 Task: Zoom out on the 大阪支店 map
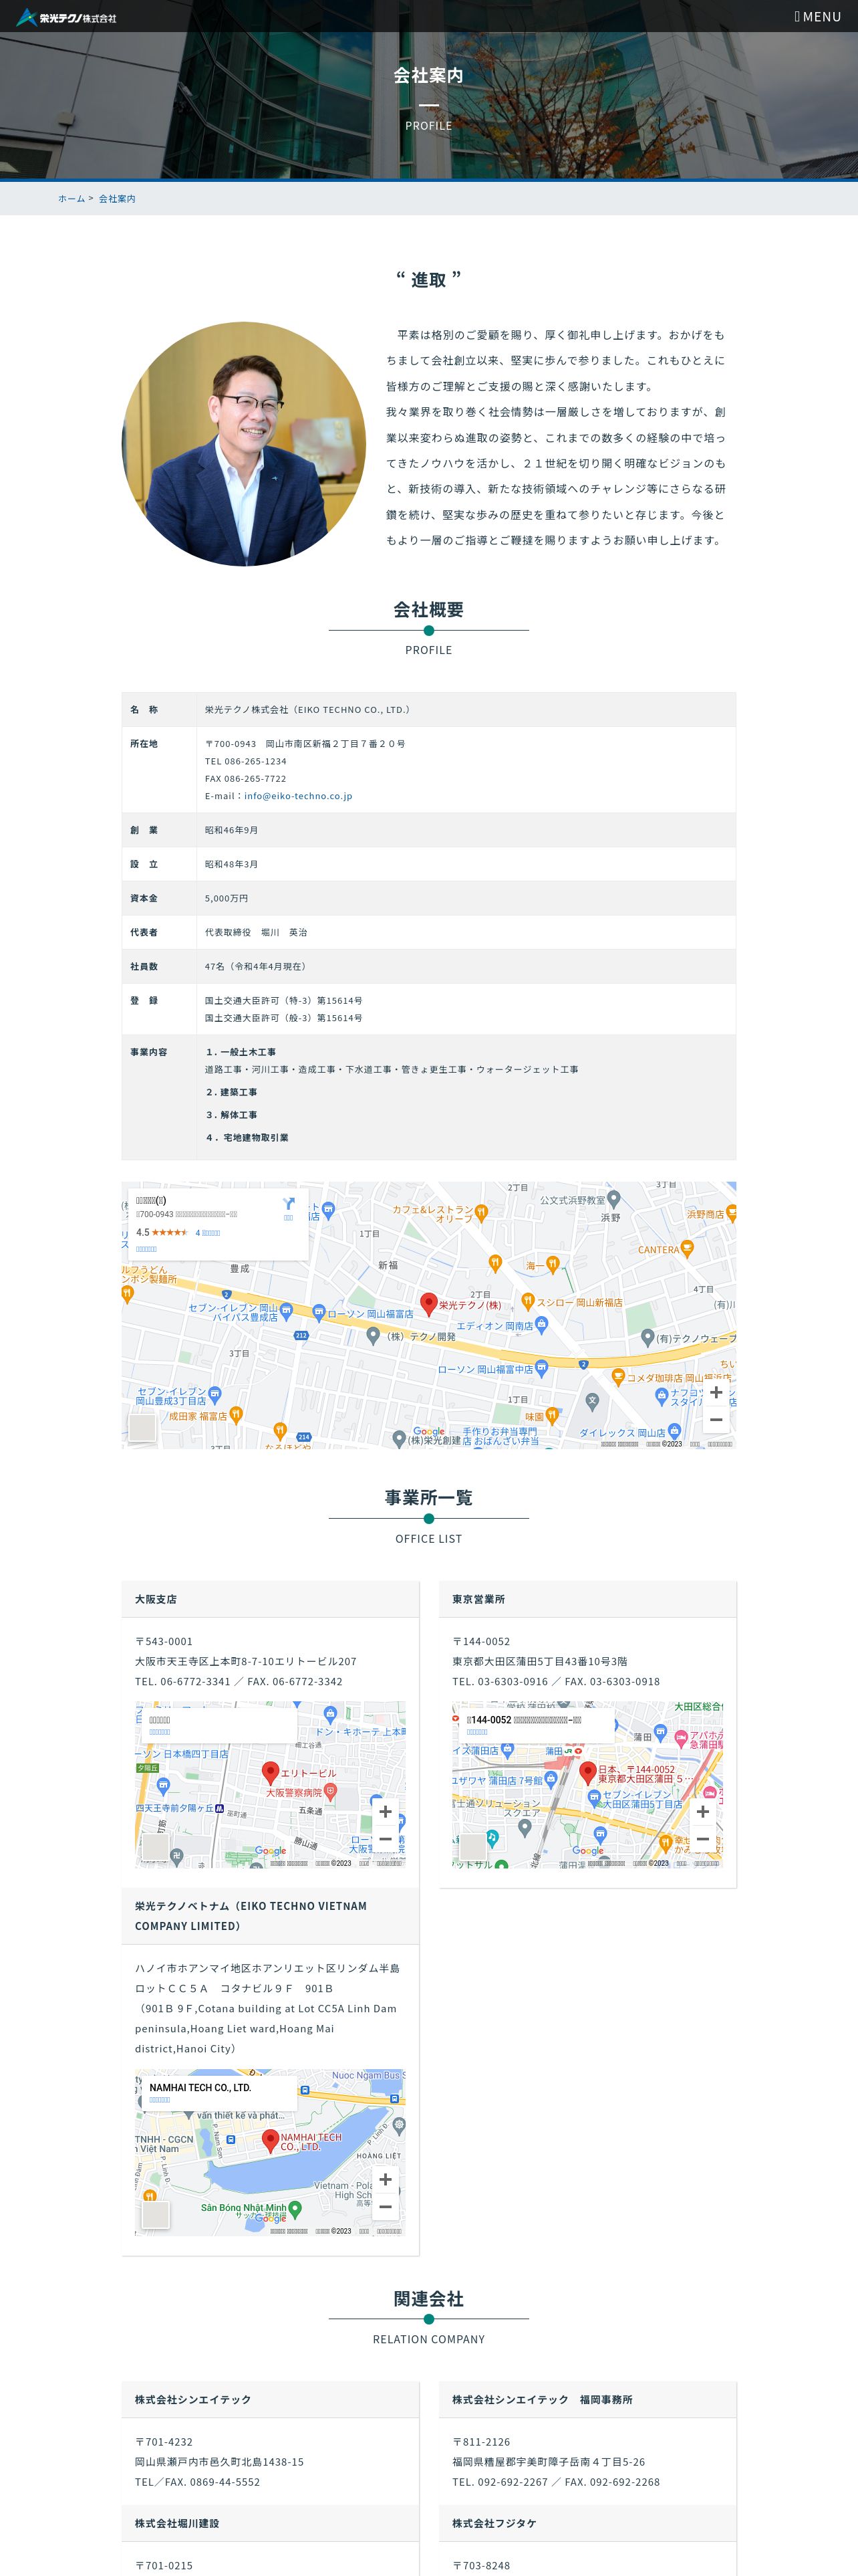pyautogui.click(x=386, y=1839)
